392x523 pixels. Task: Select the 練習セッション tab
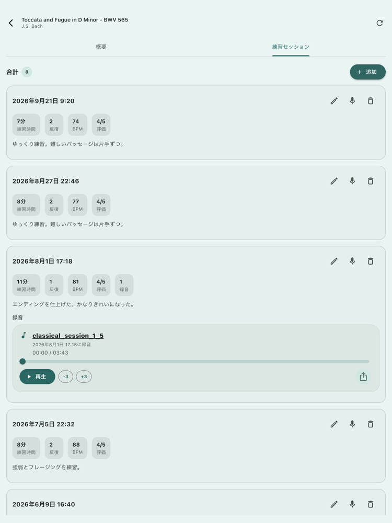(291, 47)
